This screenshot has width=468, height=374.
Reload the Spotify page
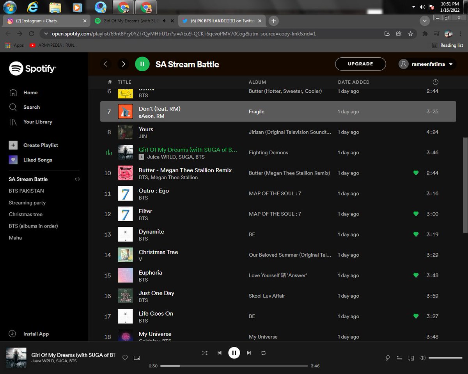(32, 34)
